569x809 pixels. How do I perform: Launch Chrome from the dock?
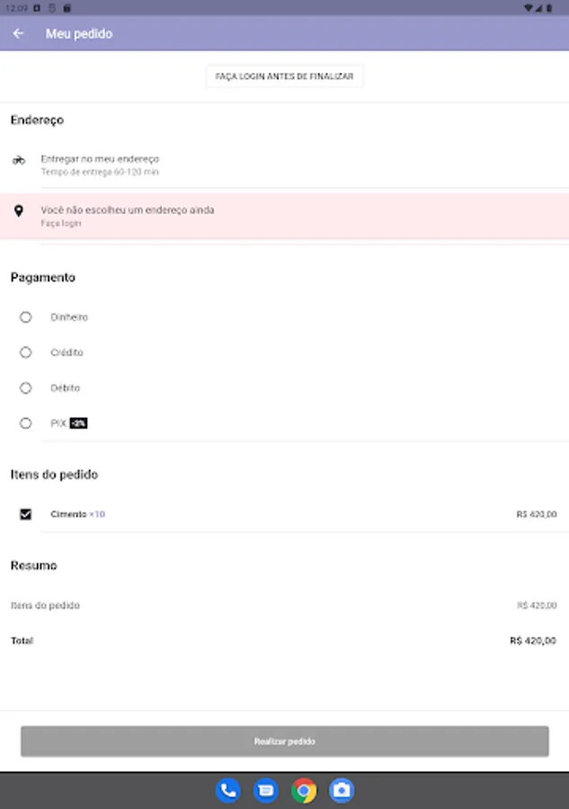tap(304, 790)
